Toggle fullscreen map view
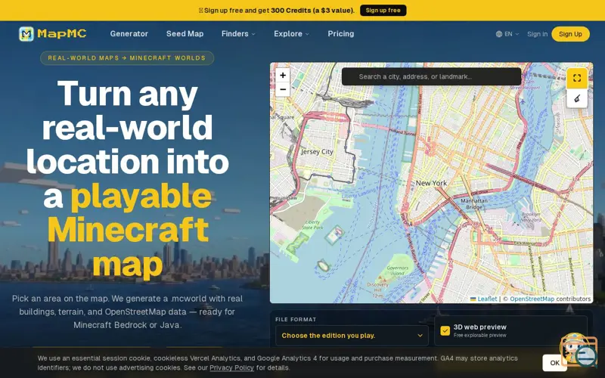Screen dimensions: 605x378 pyautogui.click(x=577, y=79)
